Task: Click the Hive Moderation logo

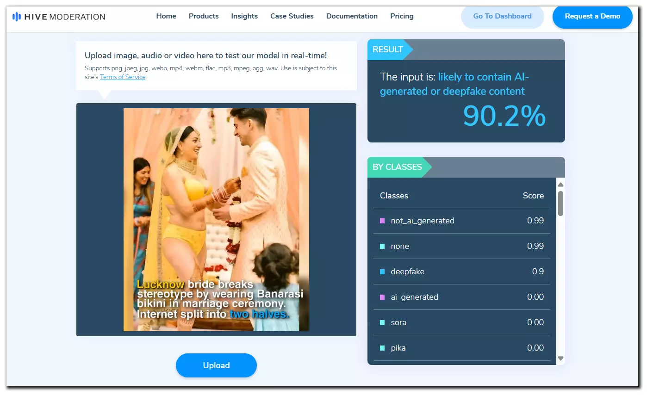Action: coord(59,17)
